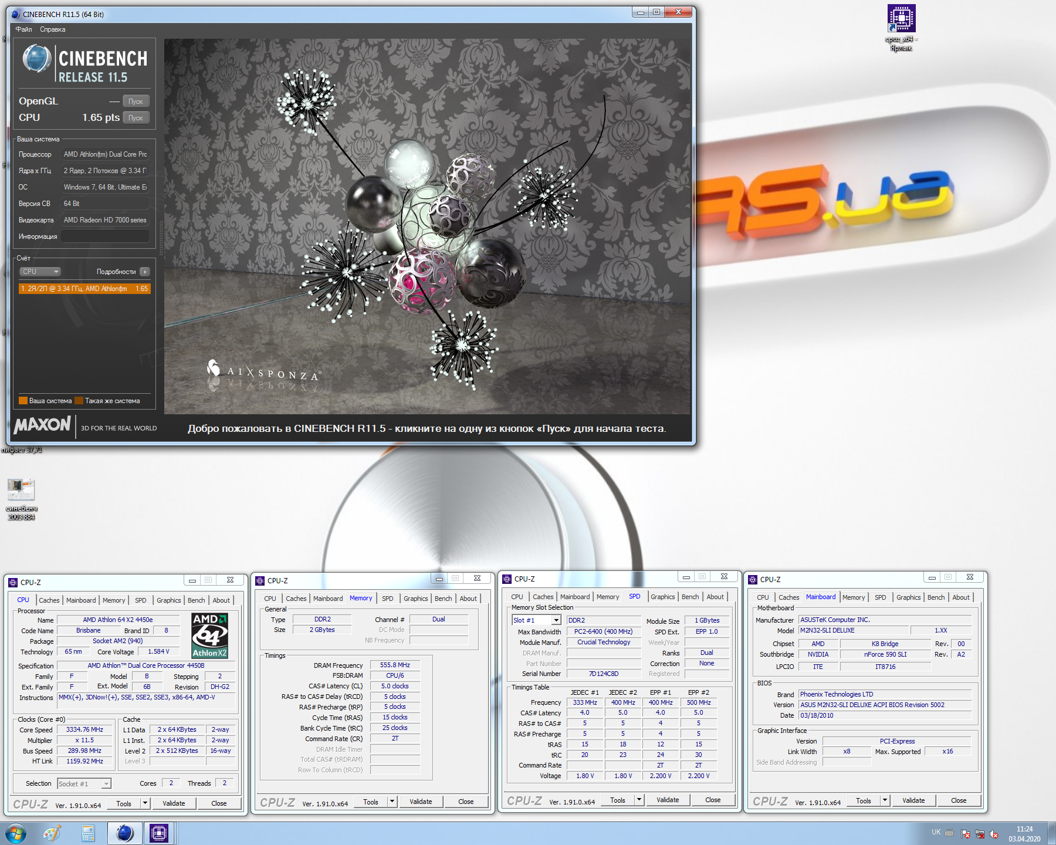Open Подробности details arrow in Cinebench

(x=145, y=272)
